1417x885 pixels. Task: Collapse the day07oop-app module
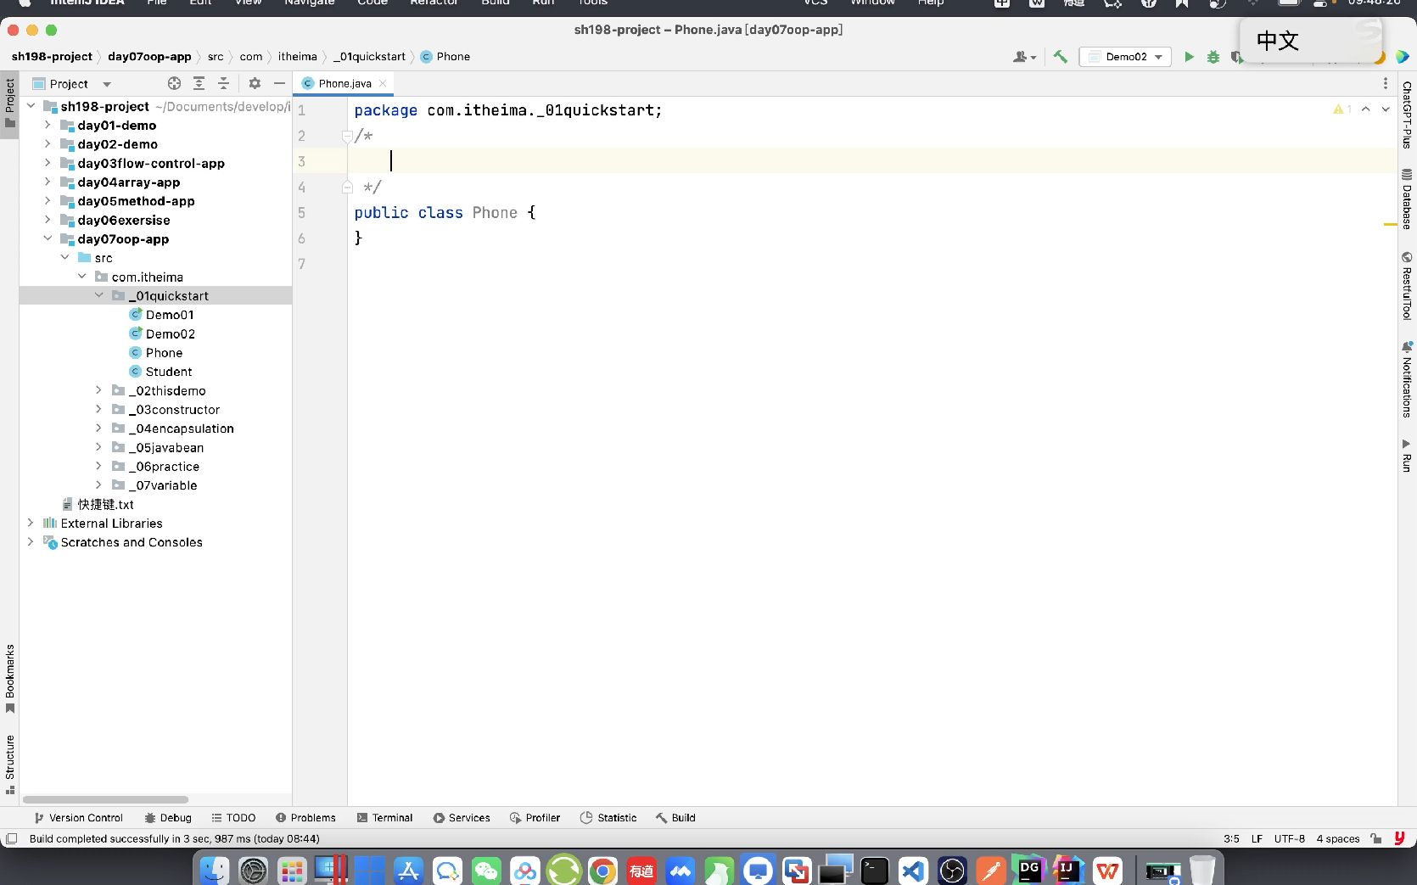click(x=48, y=238)
